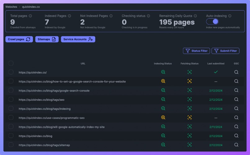250x155 pixels.
Task: Open GSC search icon for blog/tags/seo row
Action: [236, 100]
